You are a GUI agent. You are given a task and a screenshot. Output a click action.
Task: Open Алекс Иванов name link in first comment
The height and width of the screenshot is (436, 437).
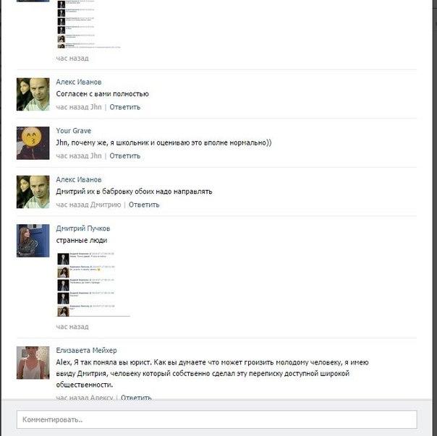click(79, 82)
